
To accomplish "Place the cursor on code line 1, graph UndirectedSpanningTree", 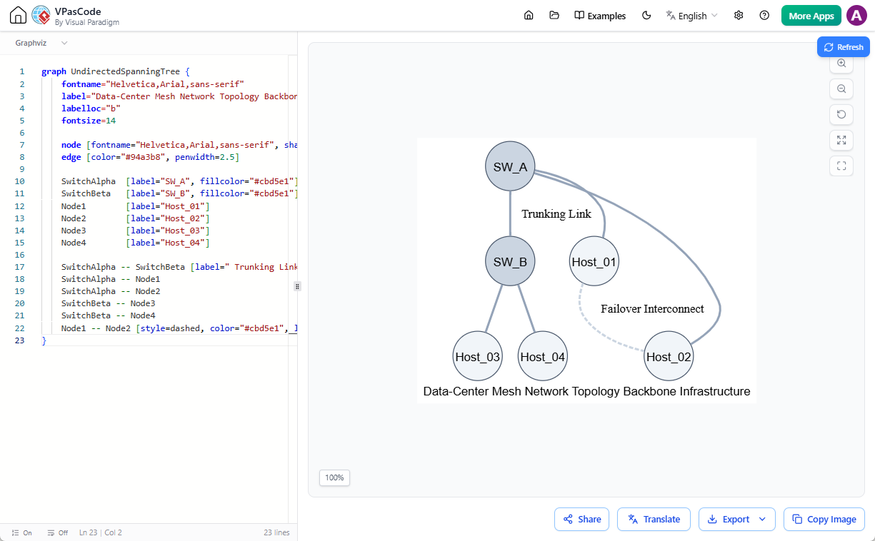I will point(116,71).
